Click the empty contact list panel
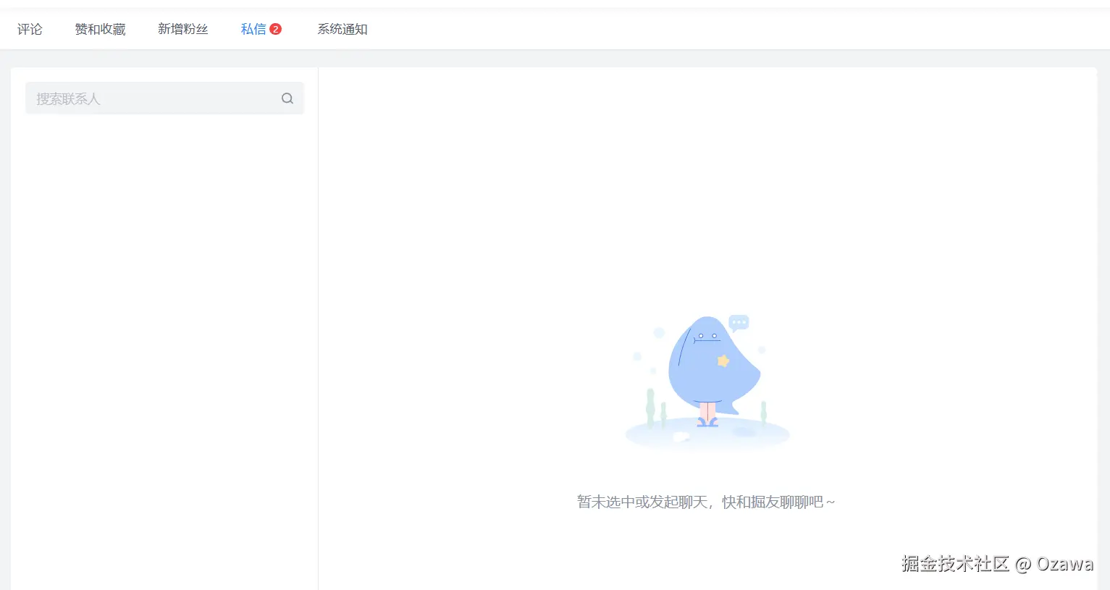The width and height of the screenshot is (1110, 590). pos(163,326)
